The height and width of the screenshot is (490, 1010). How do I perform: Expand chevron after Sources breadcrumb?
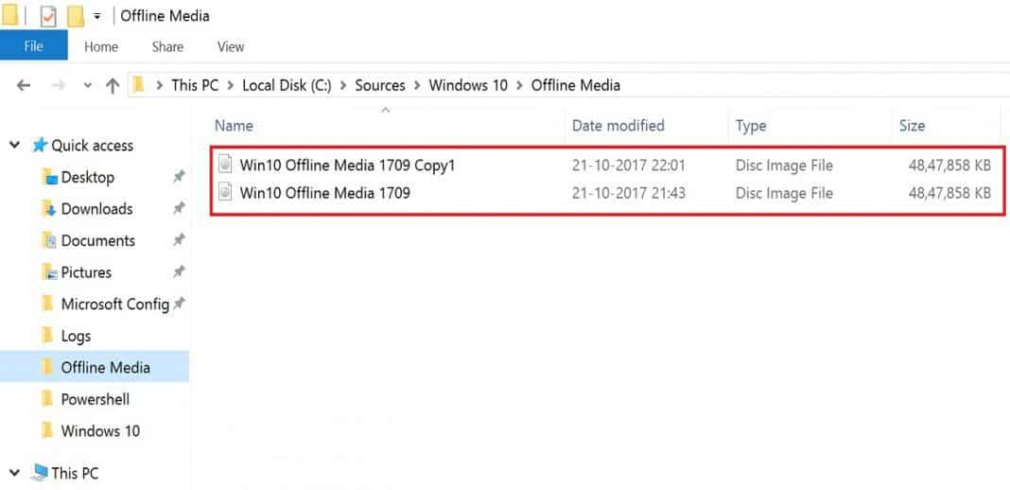[417, 86]
